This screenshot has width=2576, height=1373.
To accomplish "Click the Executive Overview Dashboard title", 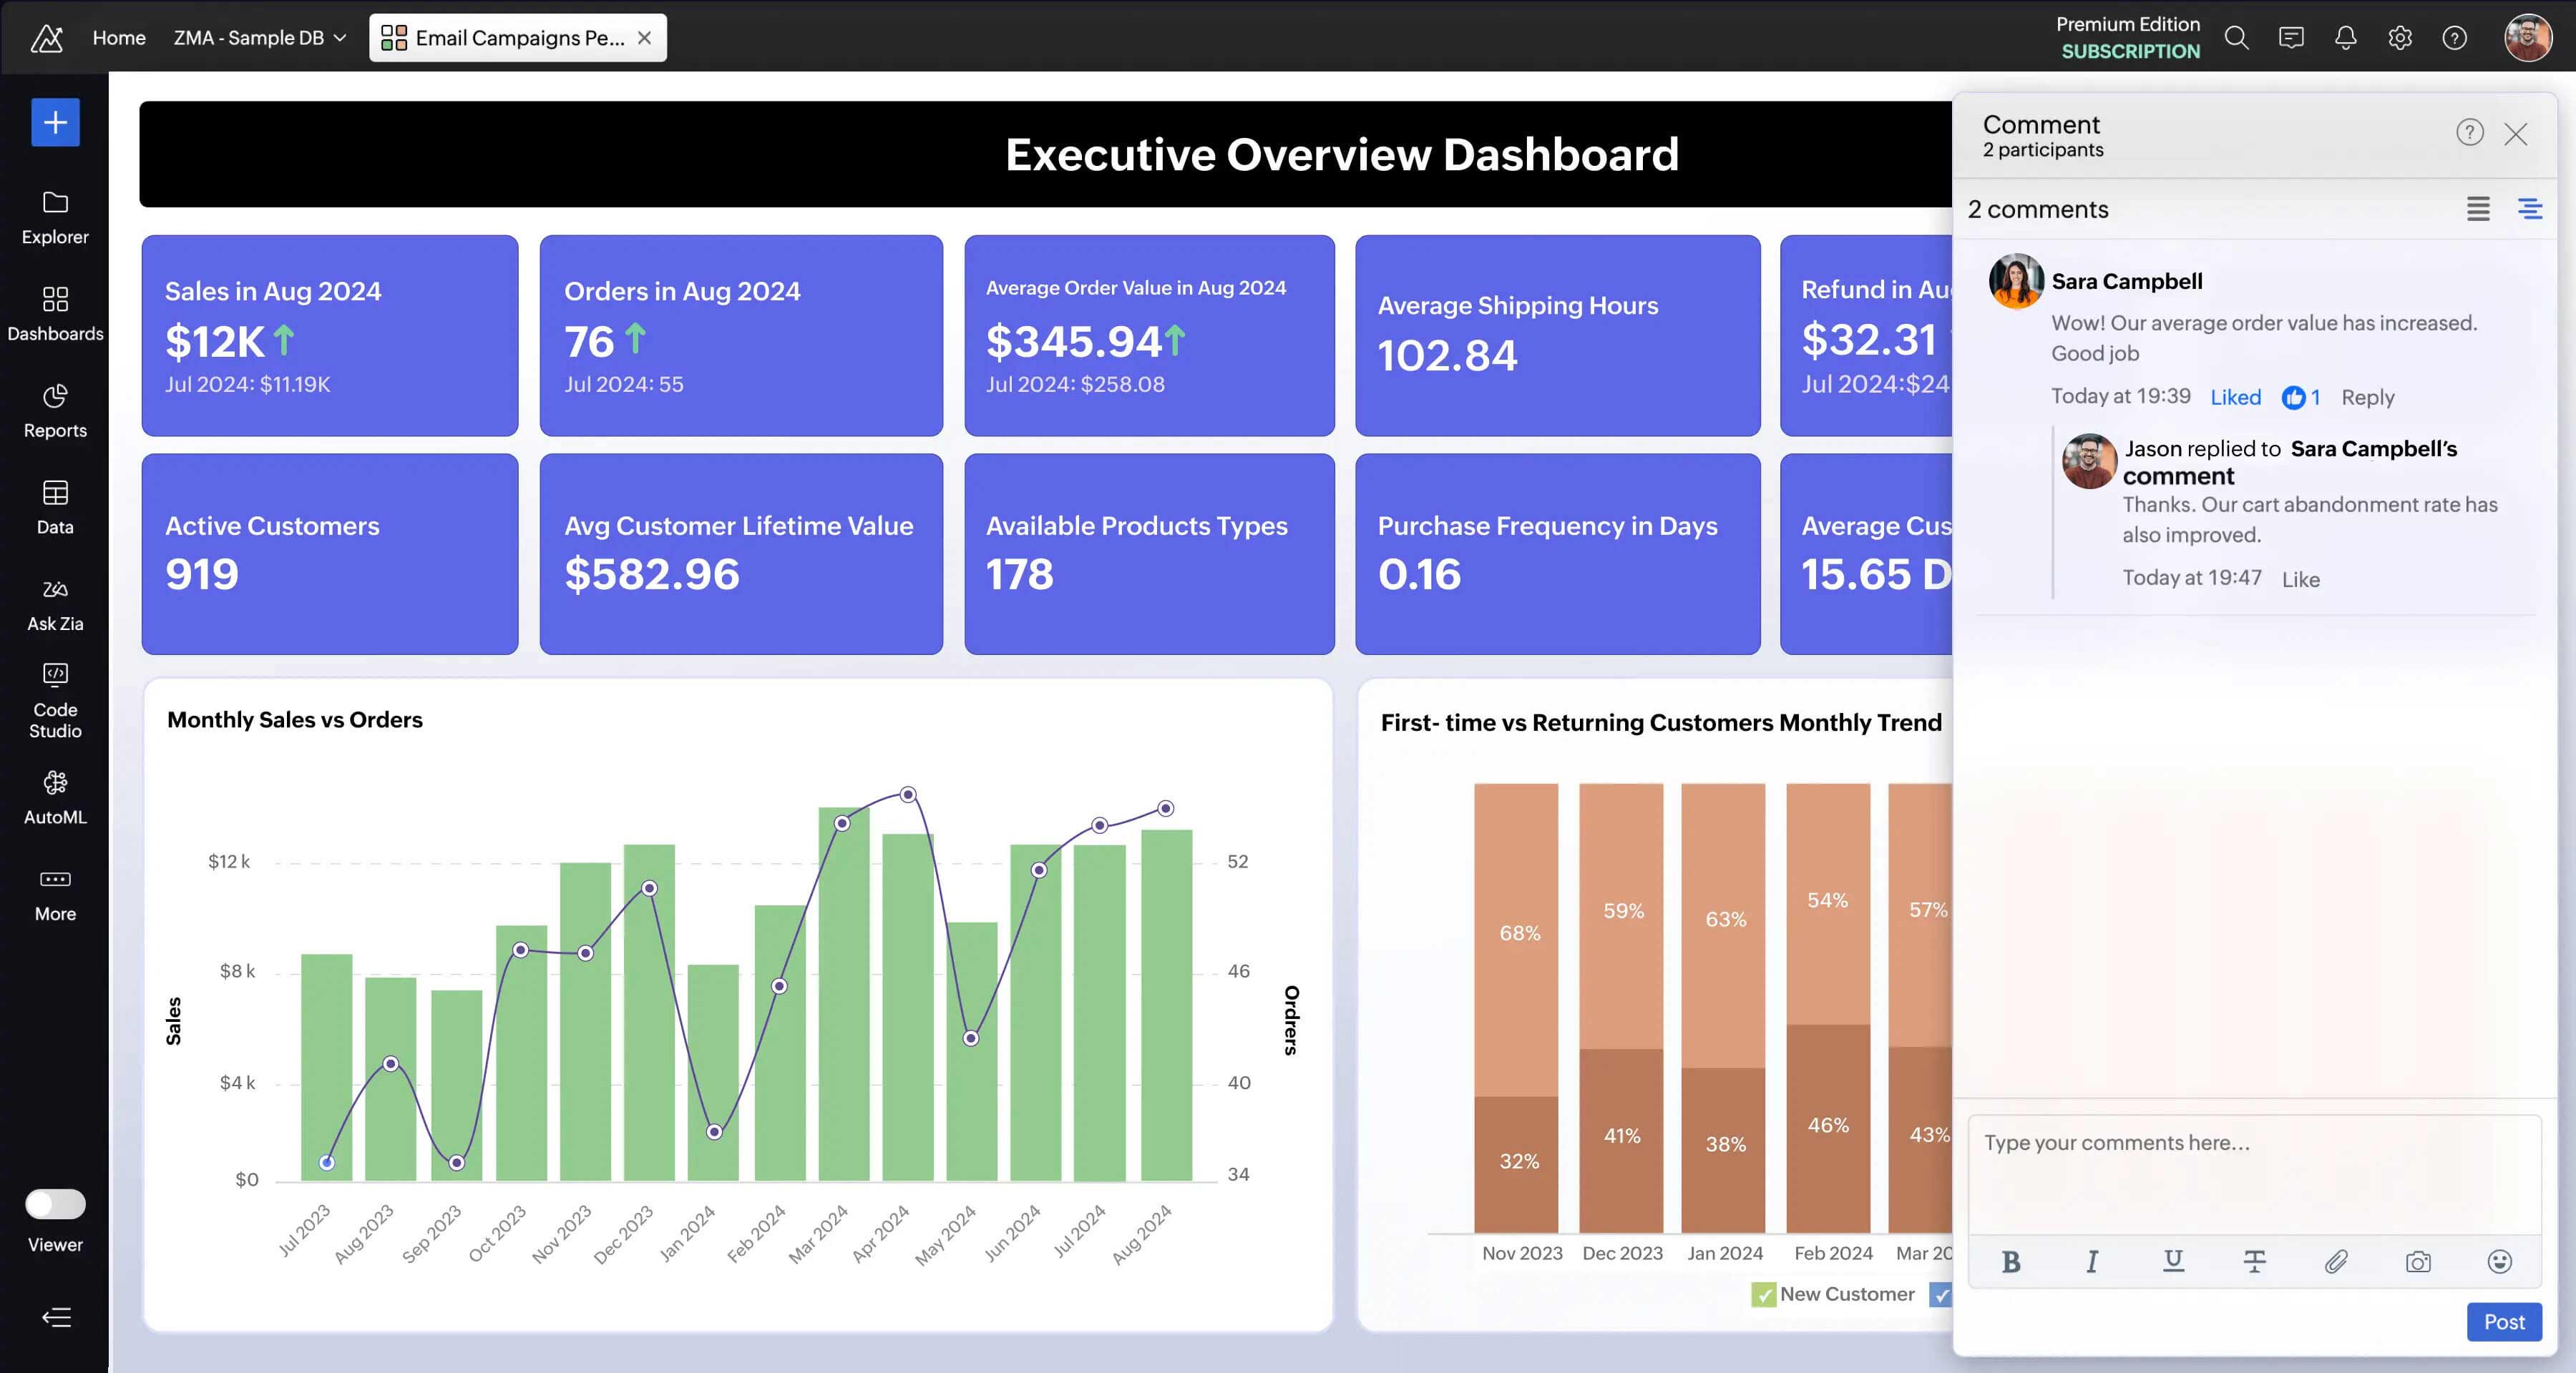I will pyautogui.click(x=1341, y=155).
